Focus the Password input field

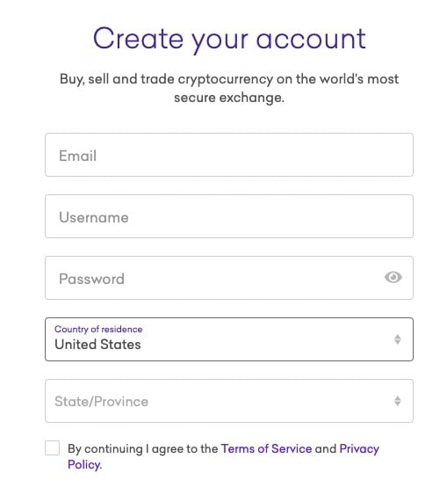[x=229, y=278]
